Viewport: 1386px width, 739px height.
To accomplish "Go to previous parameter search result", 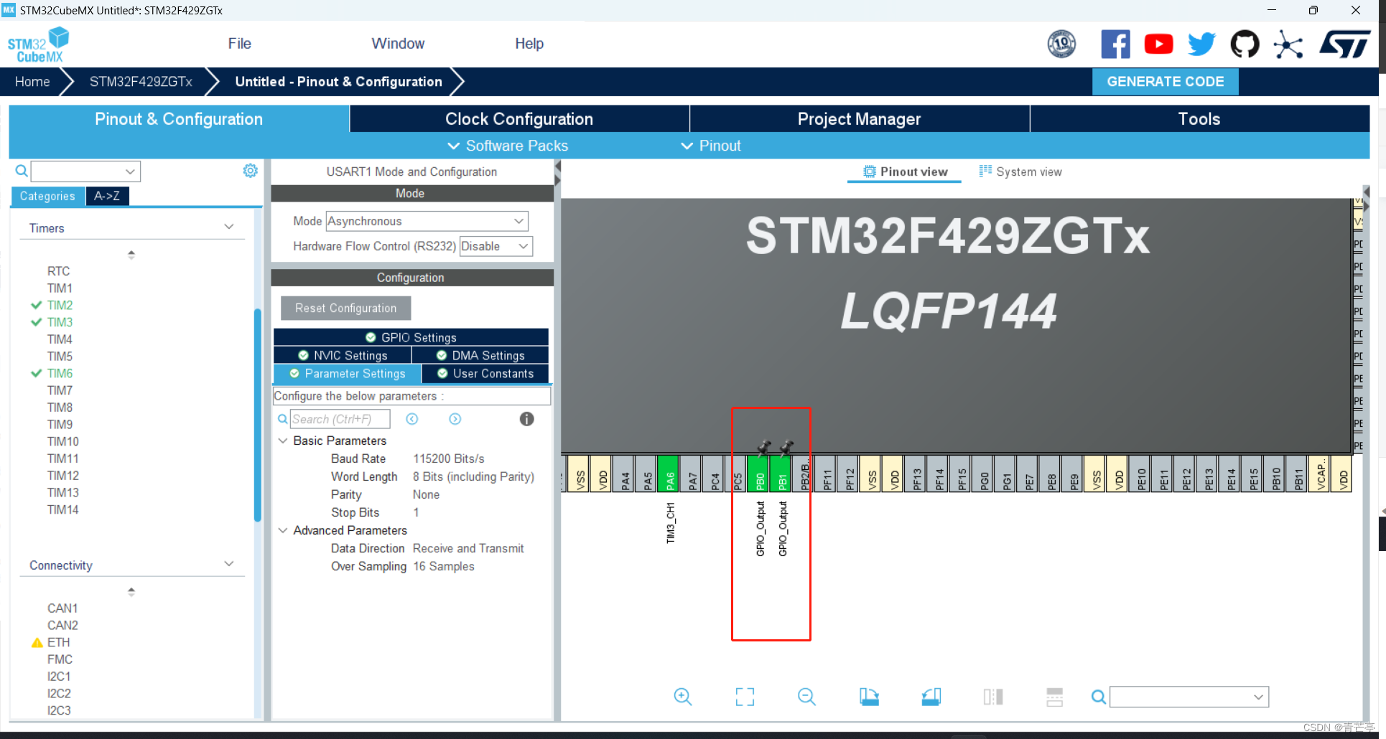I will [x=412, y=419].
